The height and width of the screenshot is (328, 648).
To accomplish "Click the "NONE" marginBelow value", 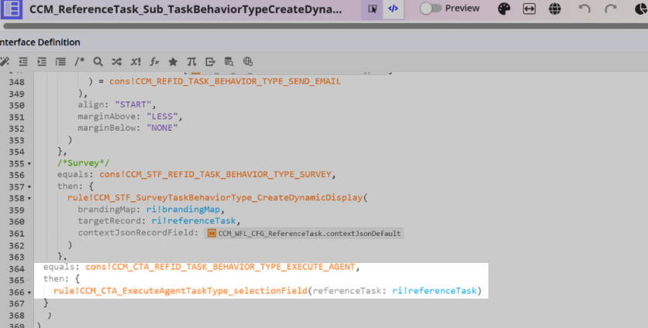I will (x=162, y=128).
